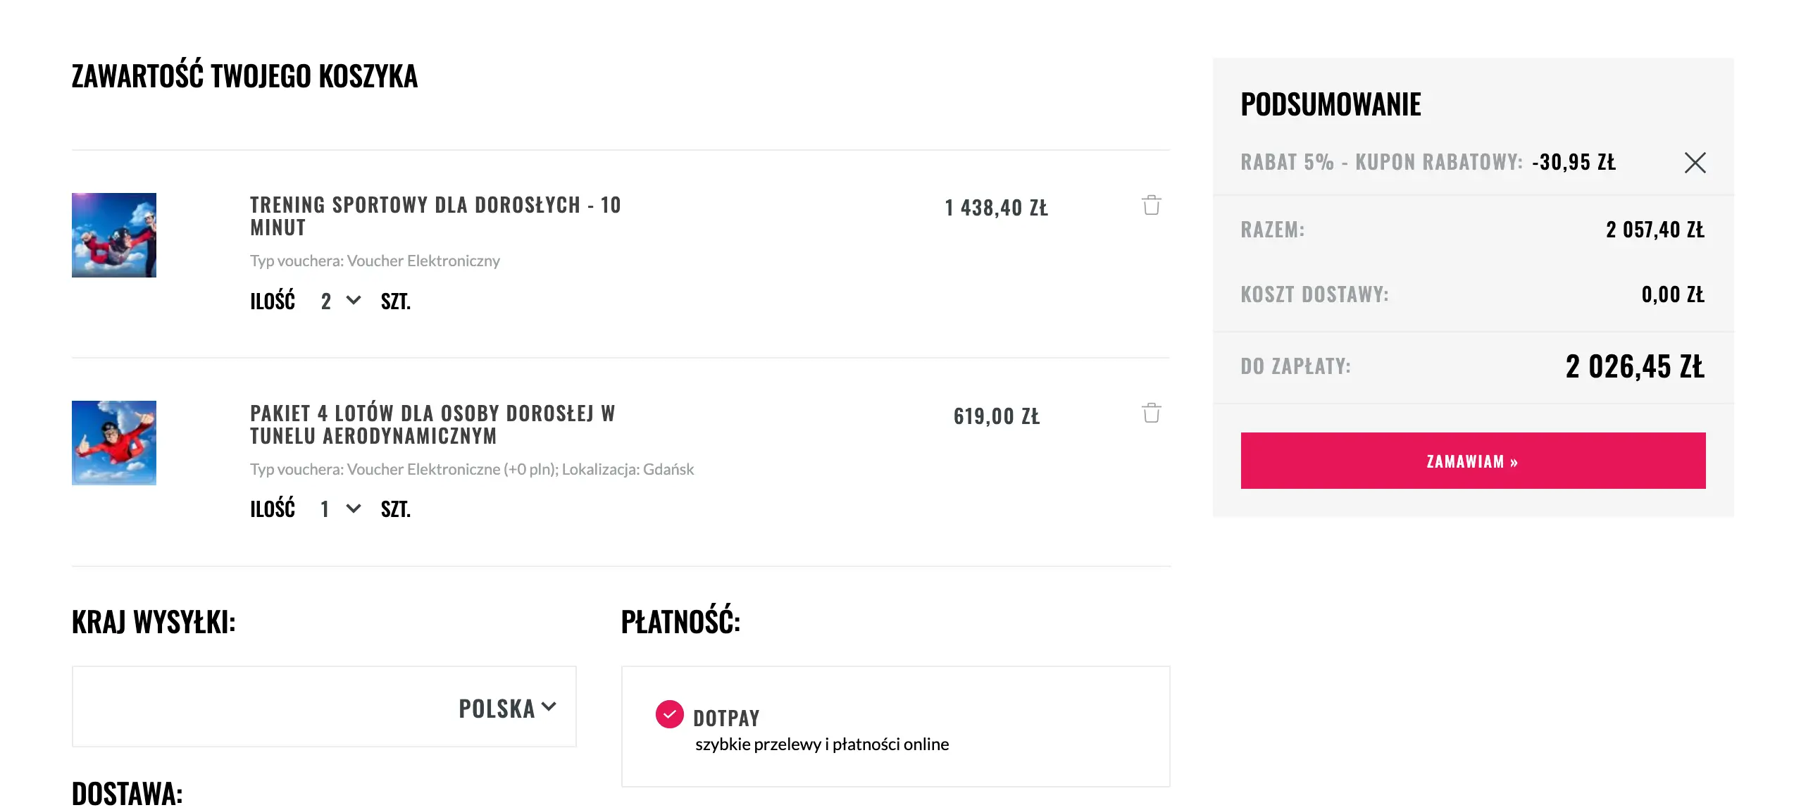Open quantity dropdown for Trening Sportowy
The width and height of the screenshot is (1813, 810).
[x=340, y=301]
